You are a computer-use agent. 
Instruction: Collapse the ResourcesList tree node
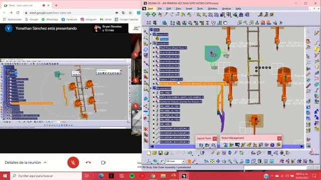151,88
